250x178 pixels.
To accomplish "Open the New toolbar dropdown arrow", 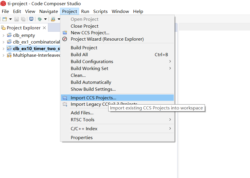I will click(10, 19).
